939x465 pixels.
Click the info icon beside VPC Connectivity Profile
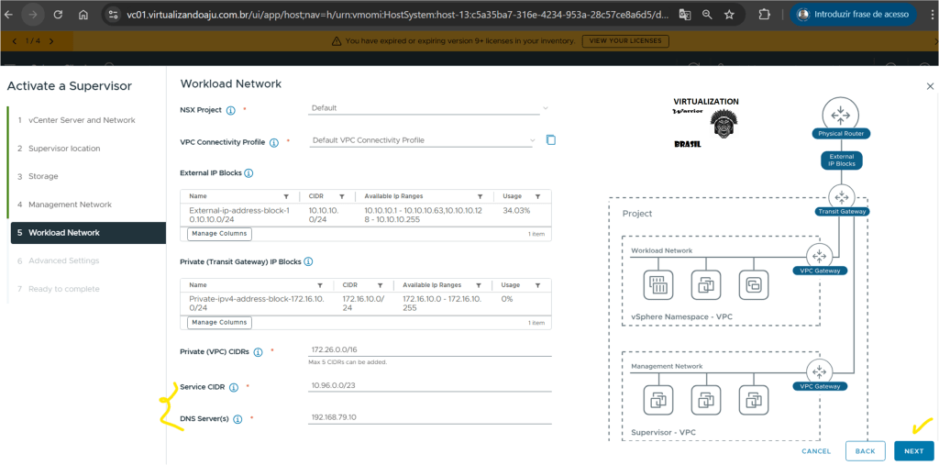(x=274, y=142)
